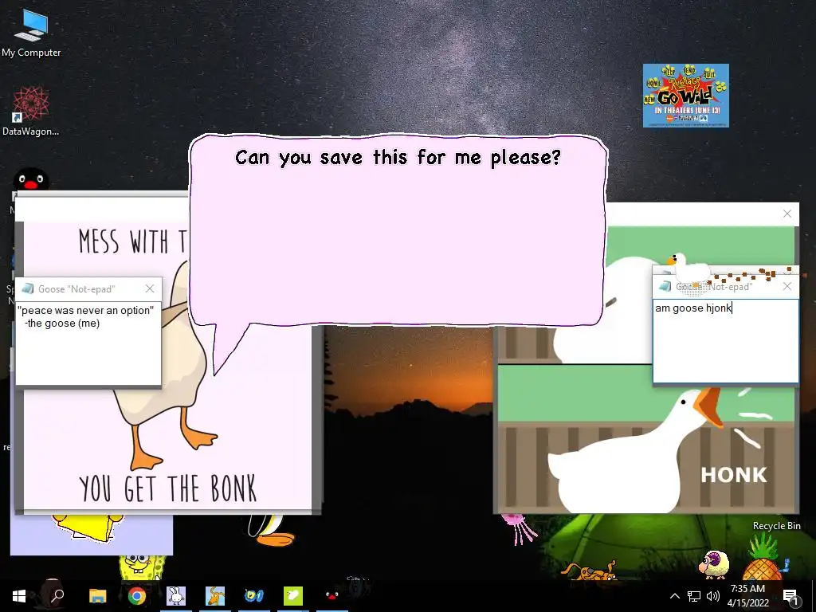
Task: Open the Action Center notifications icon
Action: [790, 597]
